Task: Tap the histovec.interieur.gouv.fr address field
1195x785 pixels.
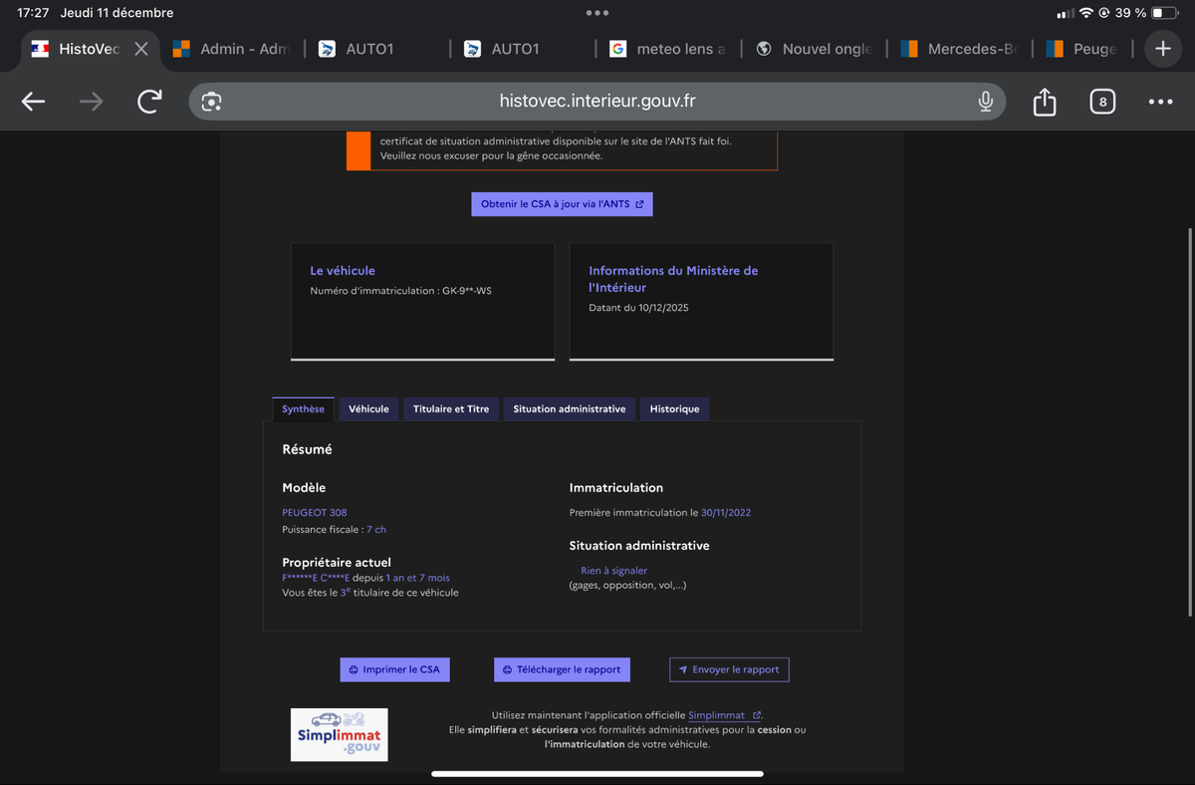Action: 597,102
